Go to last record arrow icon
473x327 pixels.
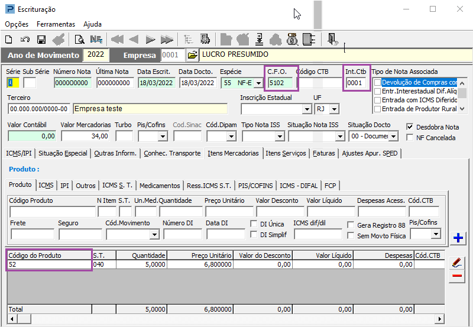click(167, 39)
